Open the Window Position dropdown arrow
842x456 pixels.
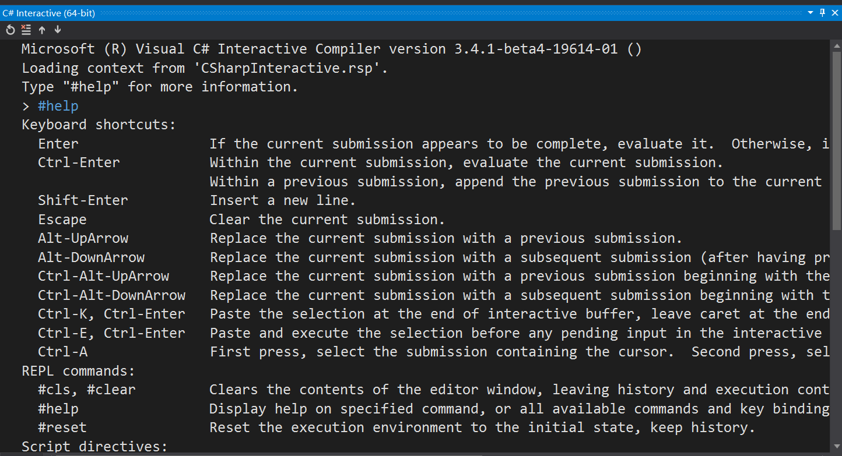coord(811,12)
